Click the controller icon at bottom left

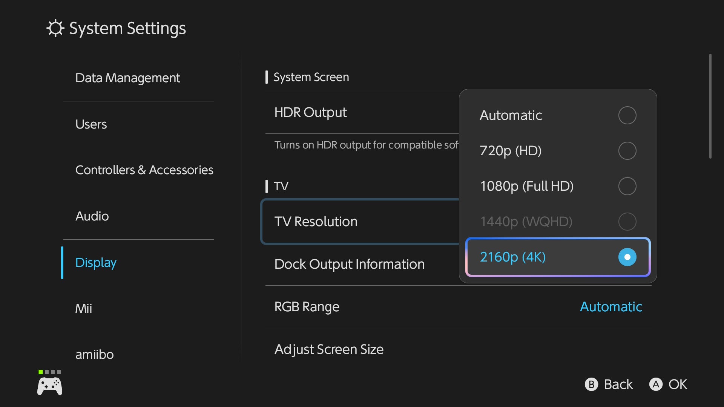coord(50,386)
